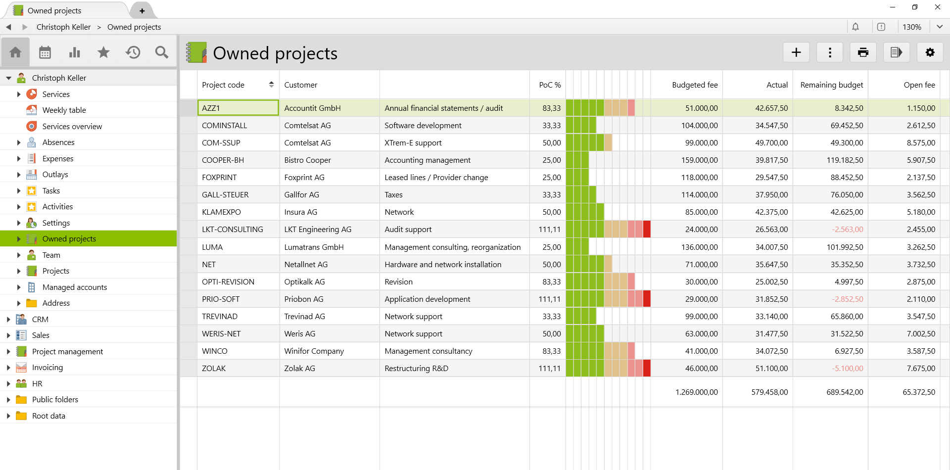This screenshot has width=950, height=470.
Task: Open the recent history icon
Action: 132,52
